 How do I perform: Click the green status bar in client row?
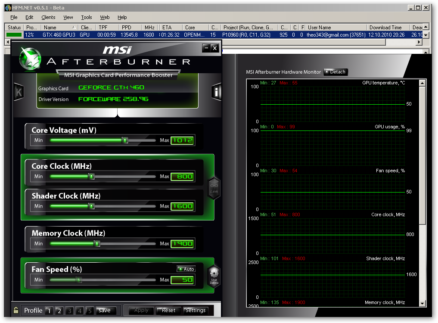click(x=14, y=34)
